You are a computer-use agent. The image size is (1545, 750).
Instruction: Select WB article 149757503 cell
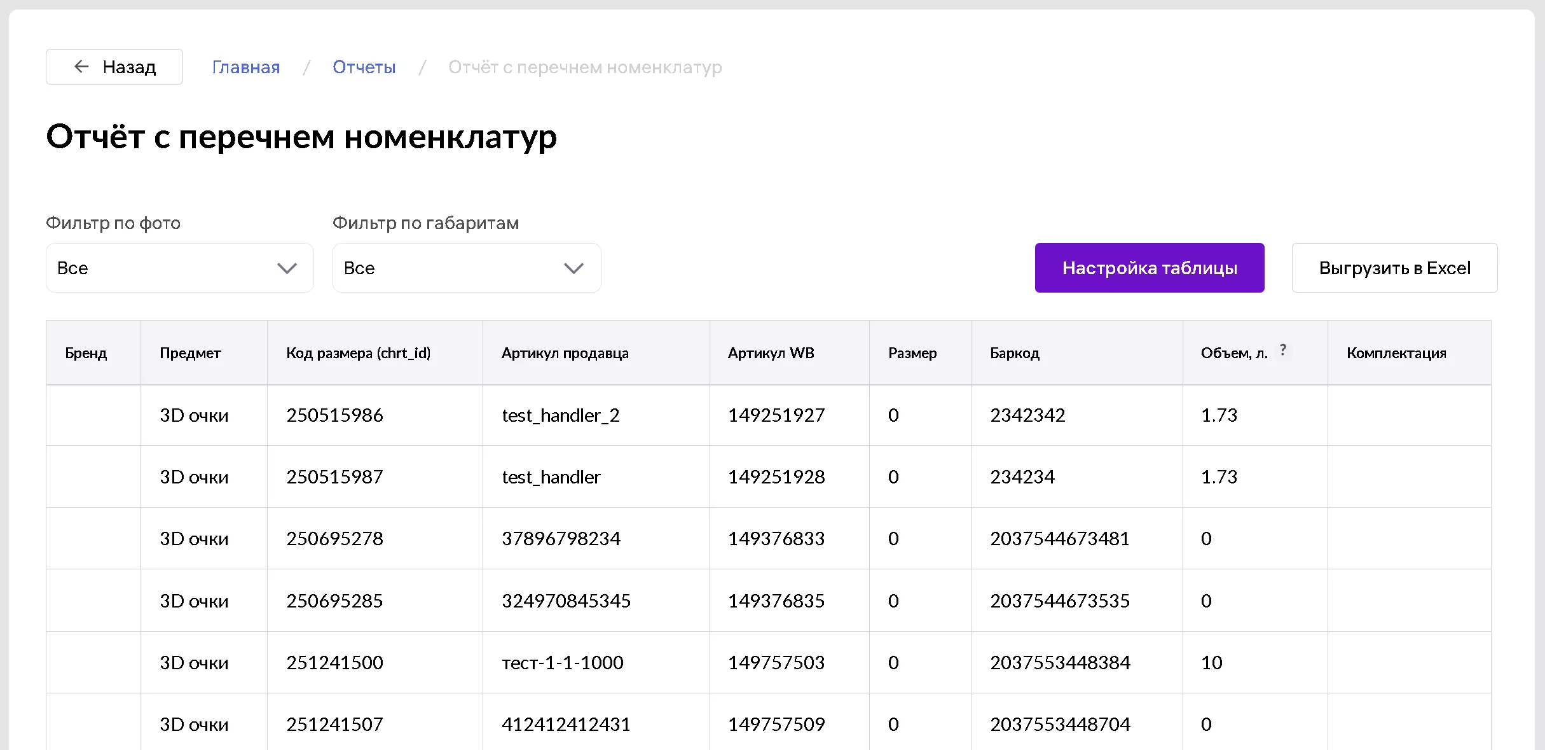coord(776,663)
